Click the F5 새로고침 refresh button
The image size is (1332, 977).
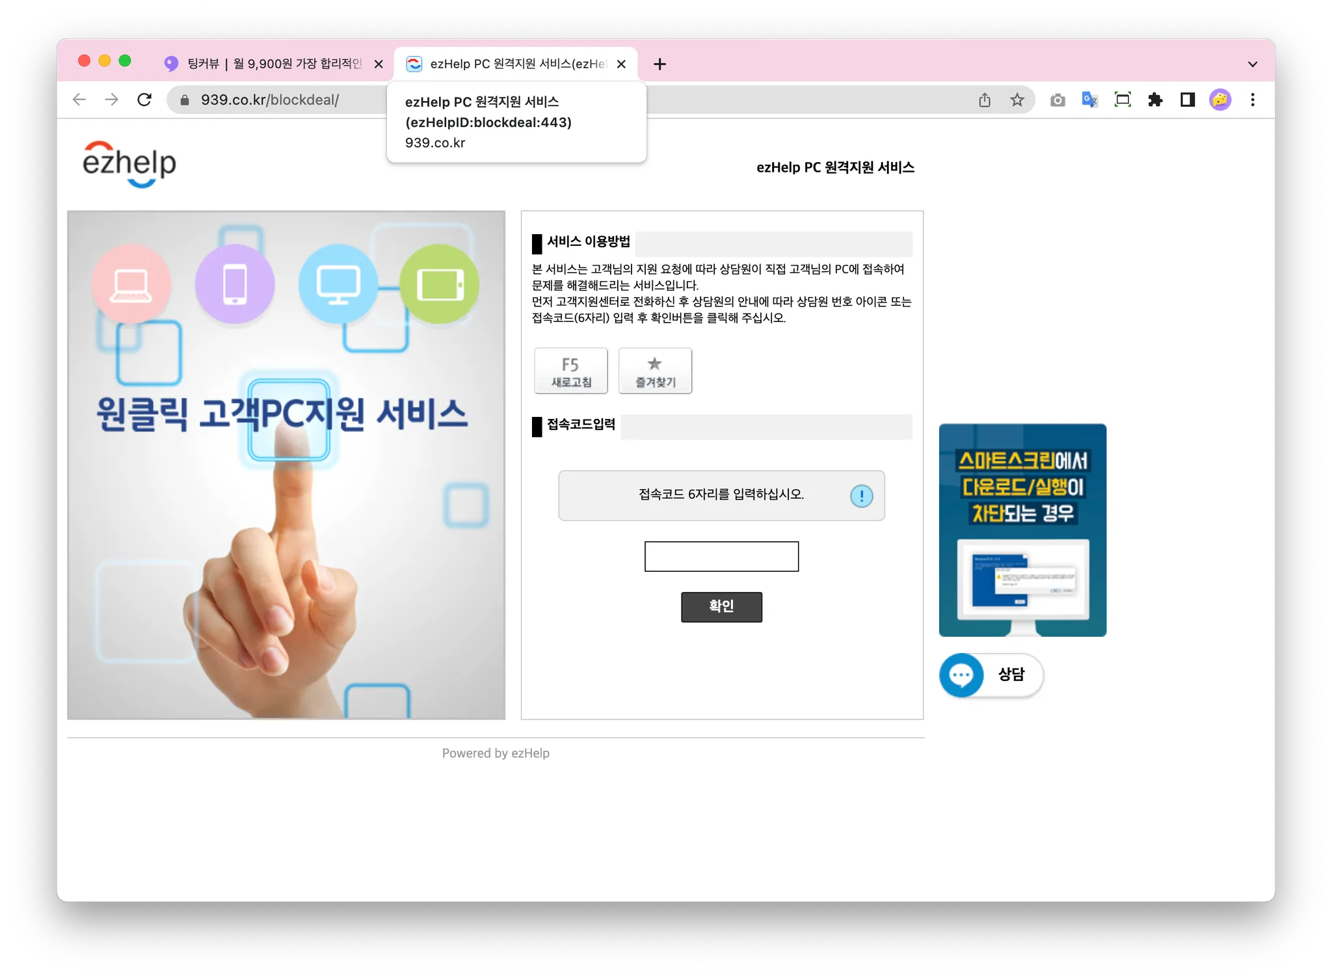(x=570, y=371)
